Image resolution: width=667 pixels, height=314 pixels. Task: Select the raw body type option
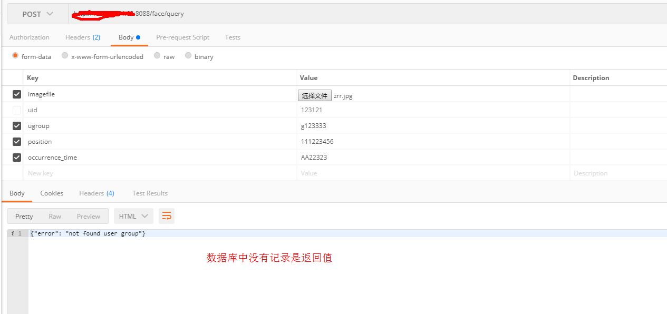point(157,56)
